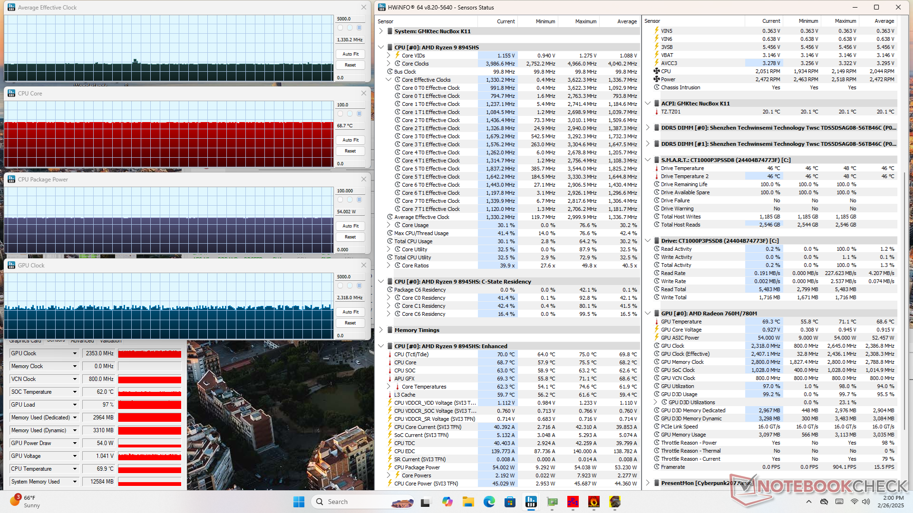Open the GPU Clock sensor dropdown in GPU-Z
This screenshot has width=913, height=513.
pyautogui.click(x=75, y=353)
